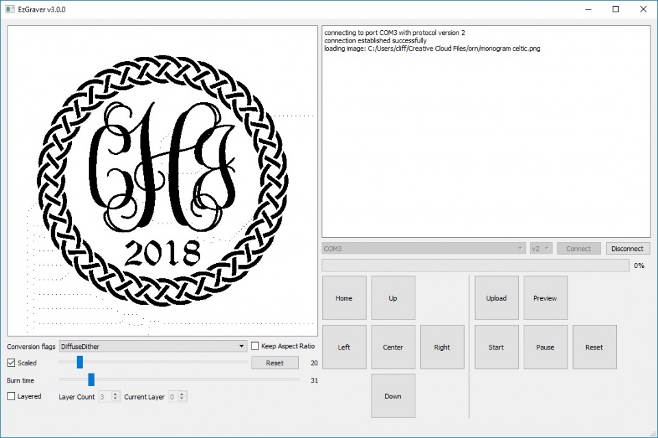This screenshot has width=658, height=438.
Task: Click the Preview button
Action: coord(546,298)
